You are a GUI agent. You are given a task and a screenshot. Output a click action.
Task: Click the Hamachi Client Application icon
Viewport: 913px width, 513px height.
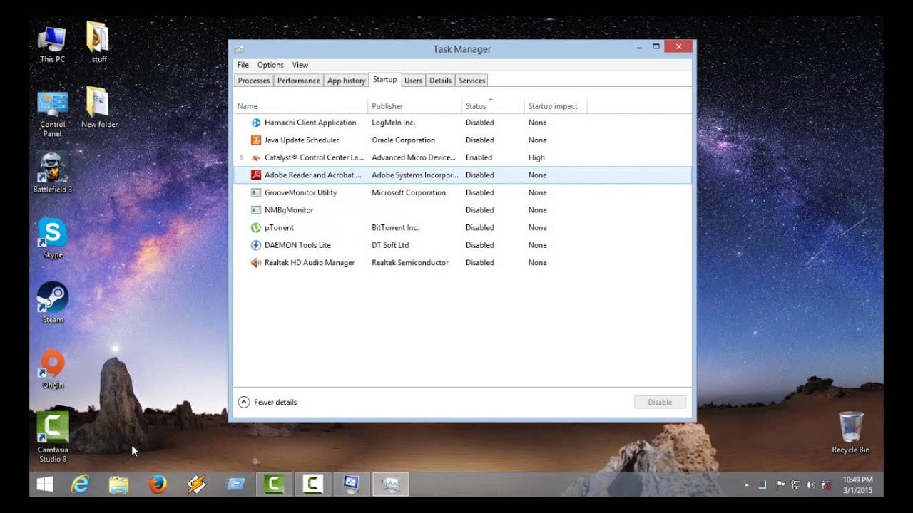click(x=256, y=123)
